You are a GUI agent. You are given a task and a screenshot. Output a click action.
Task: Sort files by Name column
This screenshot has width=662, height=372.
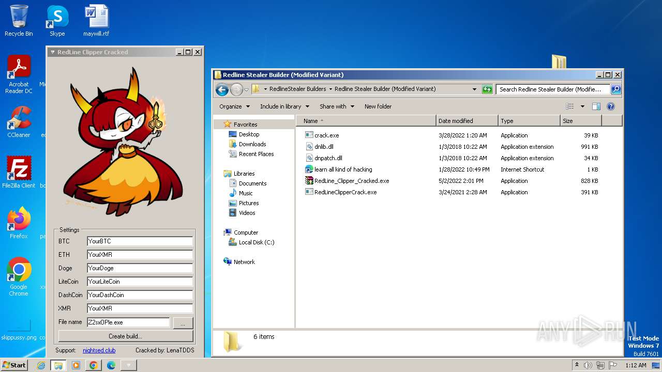pos(366,121)
